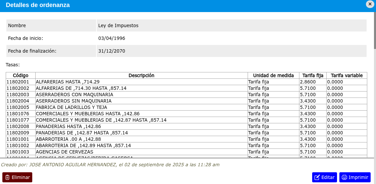
Task: Select code cell 11801077
Action: 20,120
